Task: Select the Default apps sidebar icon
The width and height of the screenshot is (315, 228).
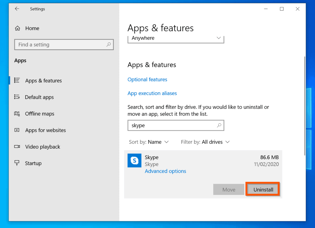Action: 17,97
